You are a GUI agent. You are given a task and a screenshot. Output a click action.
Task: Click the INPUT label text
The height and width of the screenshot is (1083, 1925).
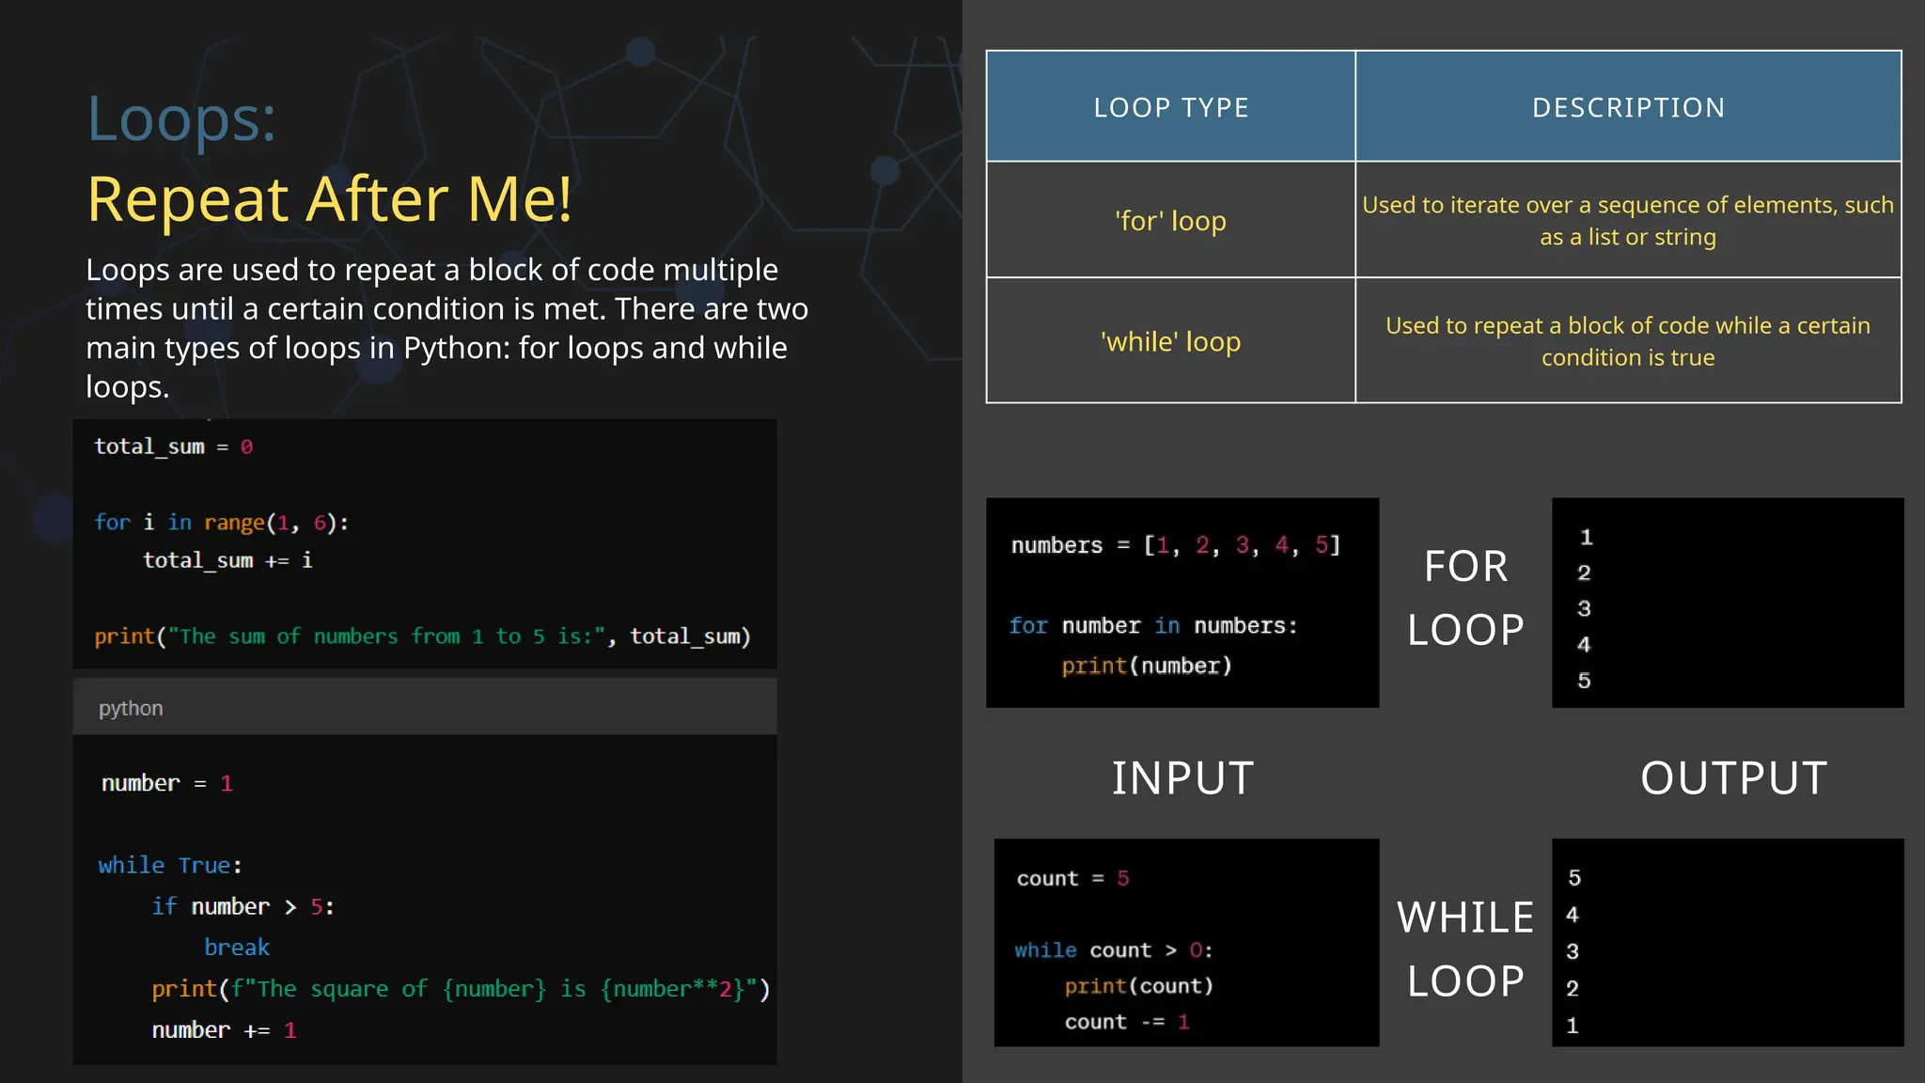click(x=1182, y=778)
